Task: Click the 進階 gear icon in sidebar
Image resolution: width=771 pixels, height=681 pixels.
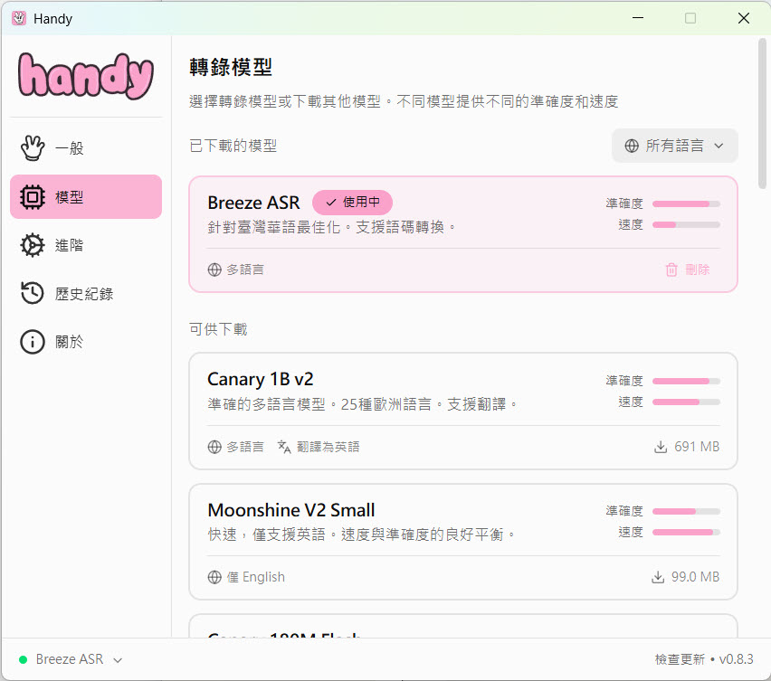Action: (x=33, y=245)
